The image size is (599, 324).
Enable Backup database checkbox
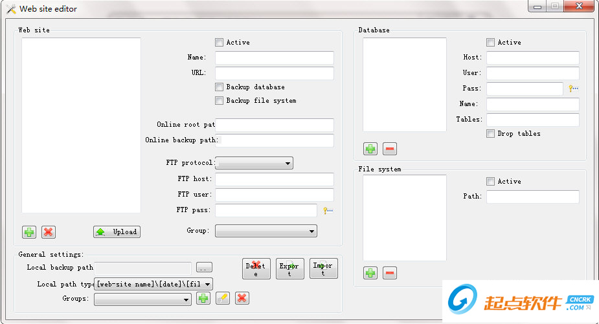(219, 87)
